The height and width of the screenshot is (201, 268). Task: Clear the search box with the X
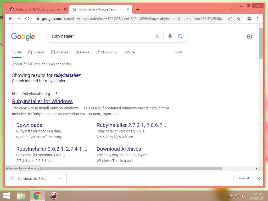tap(157, 36)
